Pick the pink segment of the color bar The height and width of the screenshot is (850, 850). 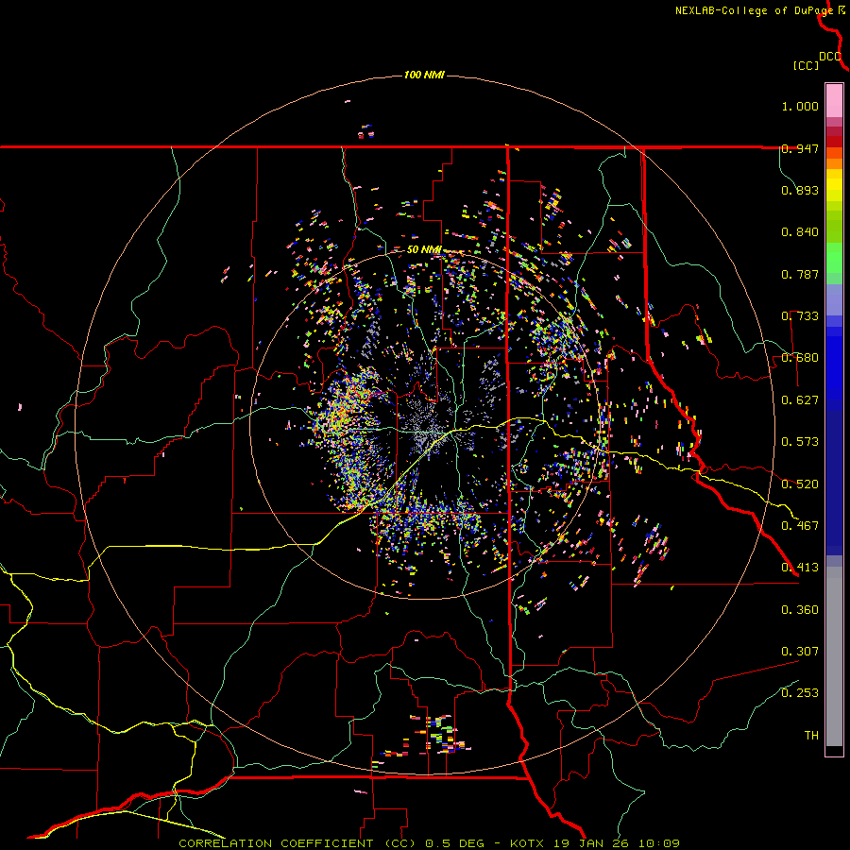click(834, 101)
